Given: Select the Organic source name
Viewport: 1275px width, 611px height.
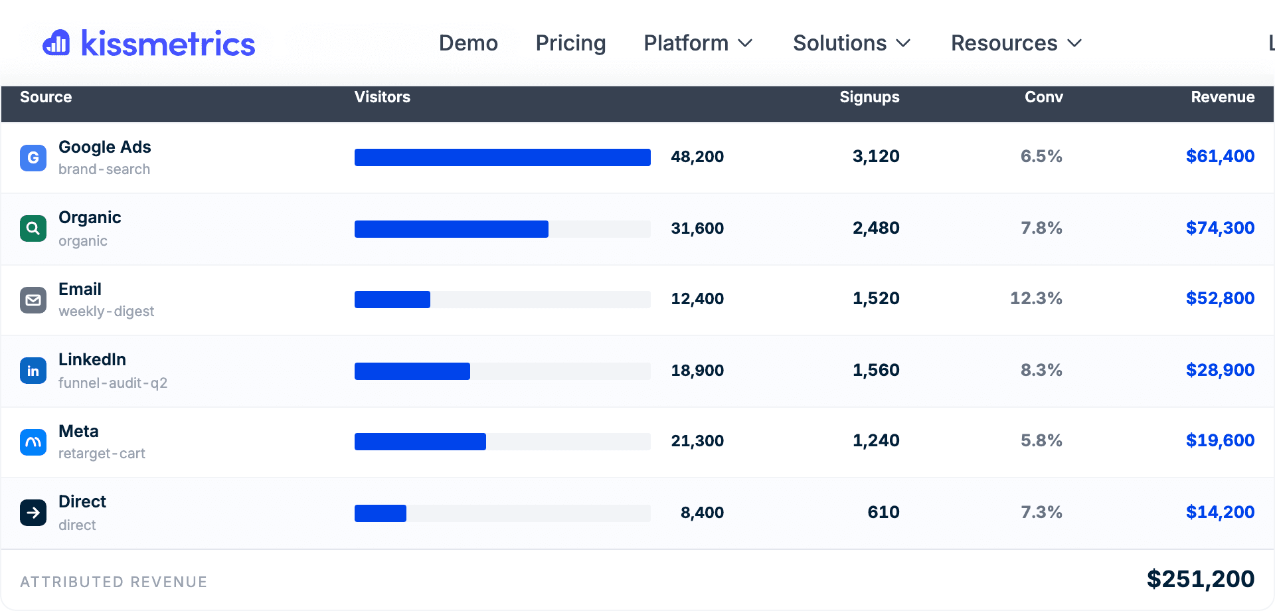Looking at the screenshot, I should [90, 218].
